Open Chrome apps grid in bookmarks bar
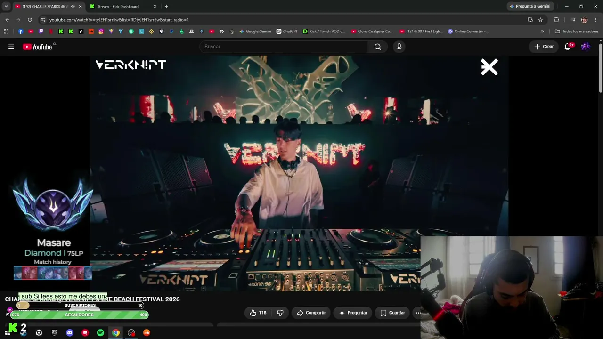The image size is (603, 339). [6, 32]
